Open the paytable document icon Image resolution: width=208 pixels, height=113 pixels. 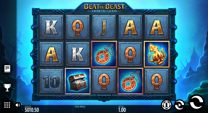pos(7,69)
